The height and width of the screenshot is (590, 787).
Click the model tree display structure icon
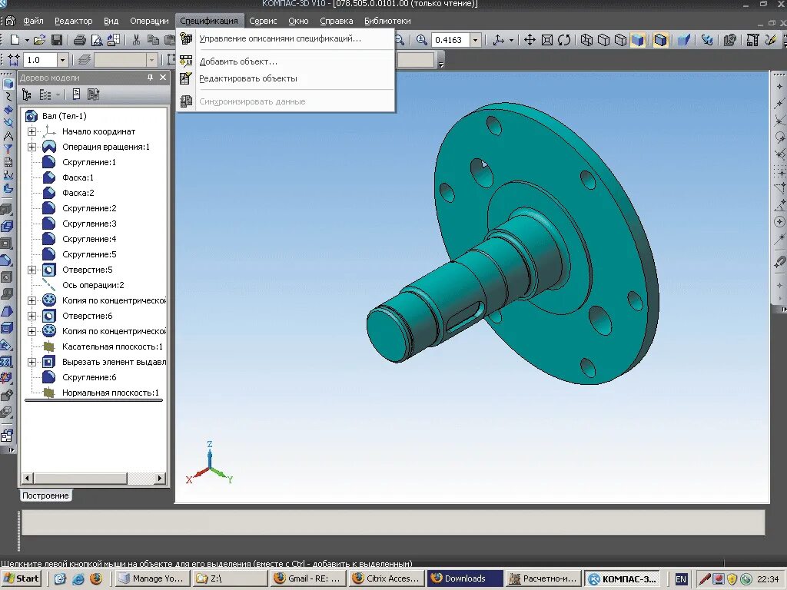point(27,94)
